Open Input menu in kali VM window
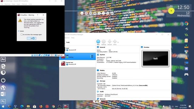 18,4
